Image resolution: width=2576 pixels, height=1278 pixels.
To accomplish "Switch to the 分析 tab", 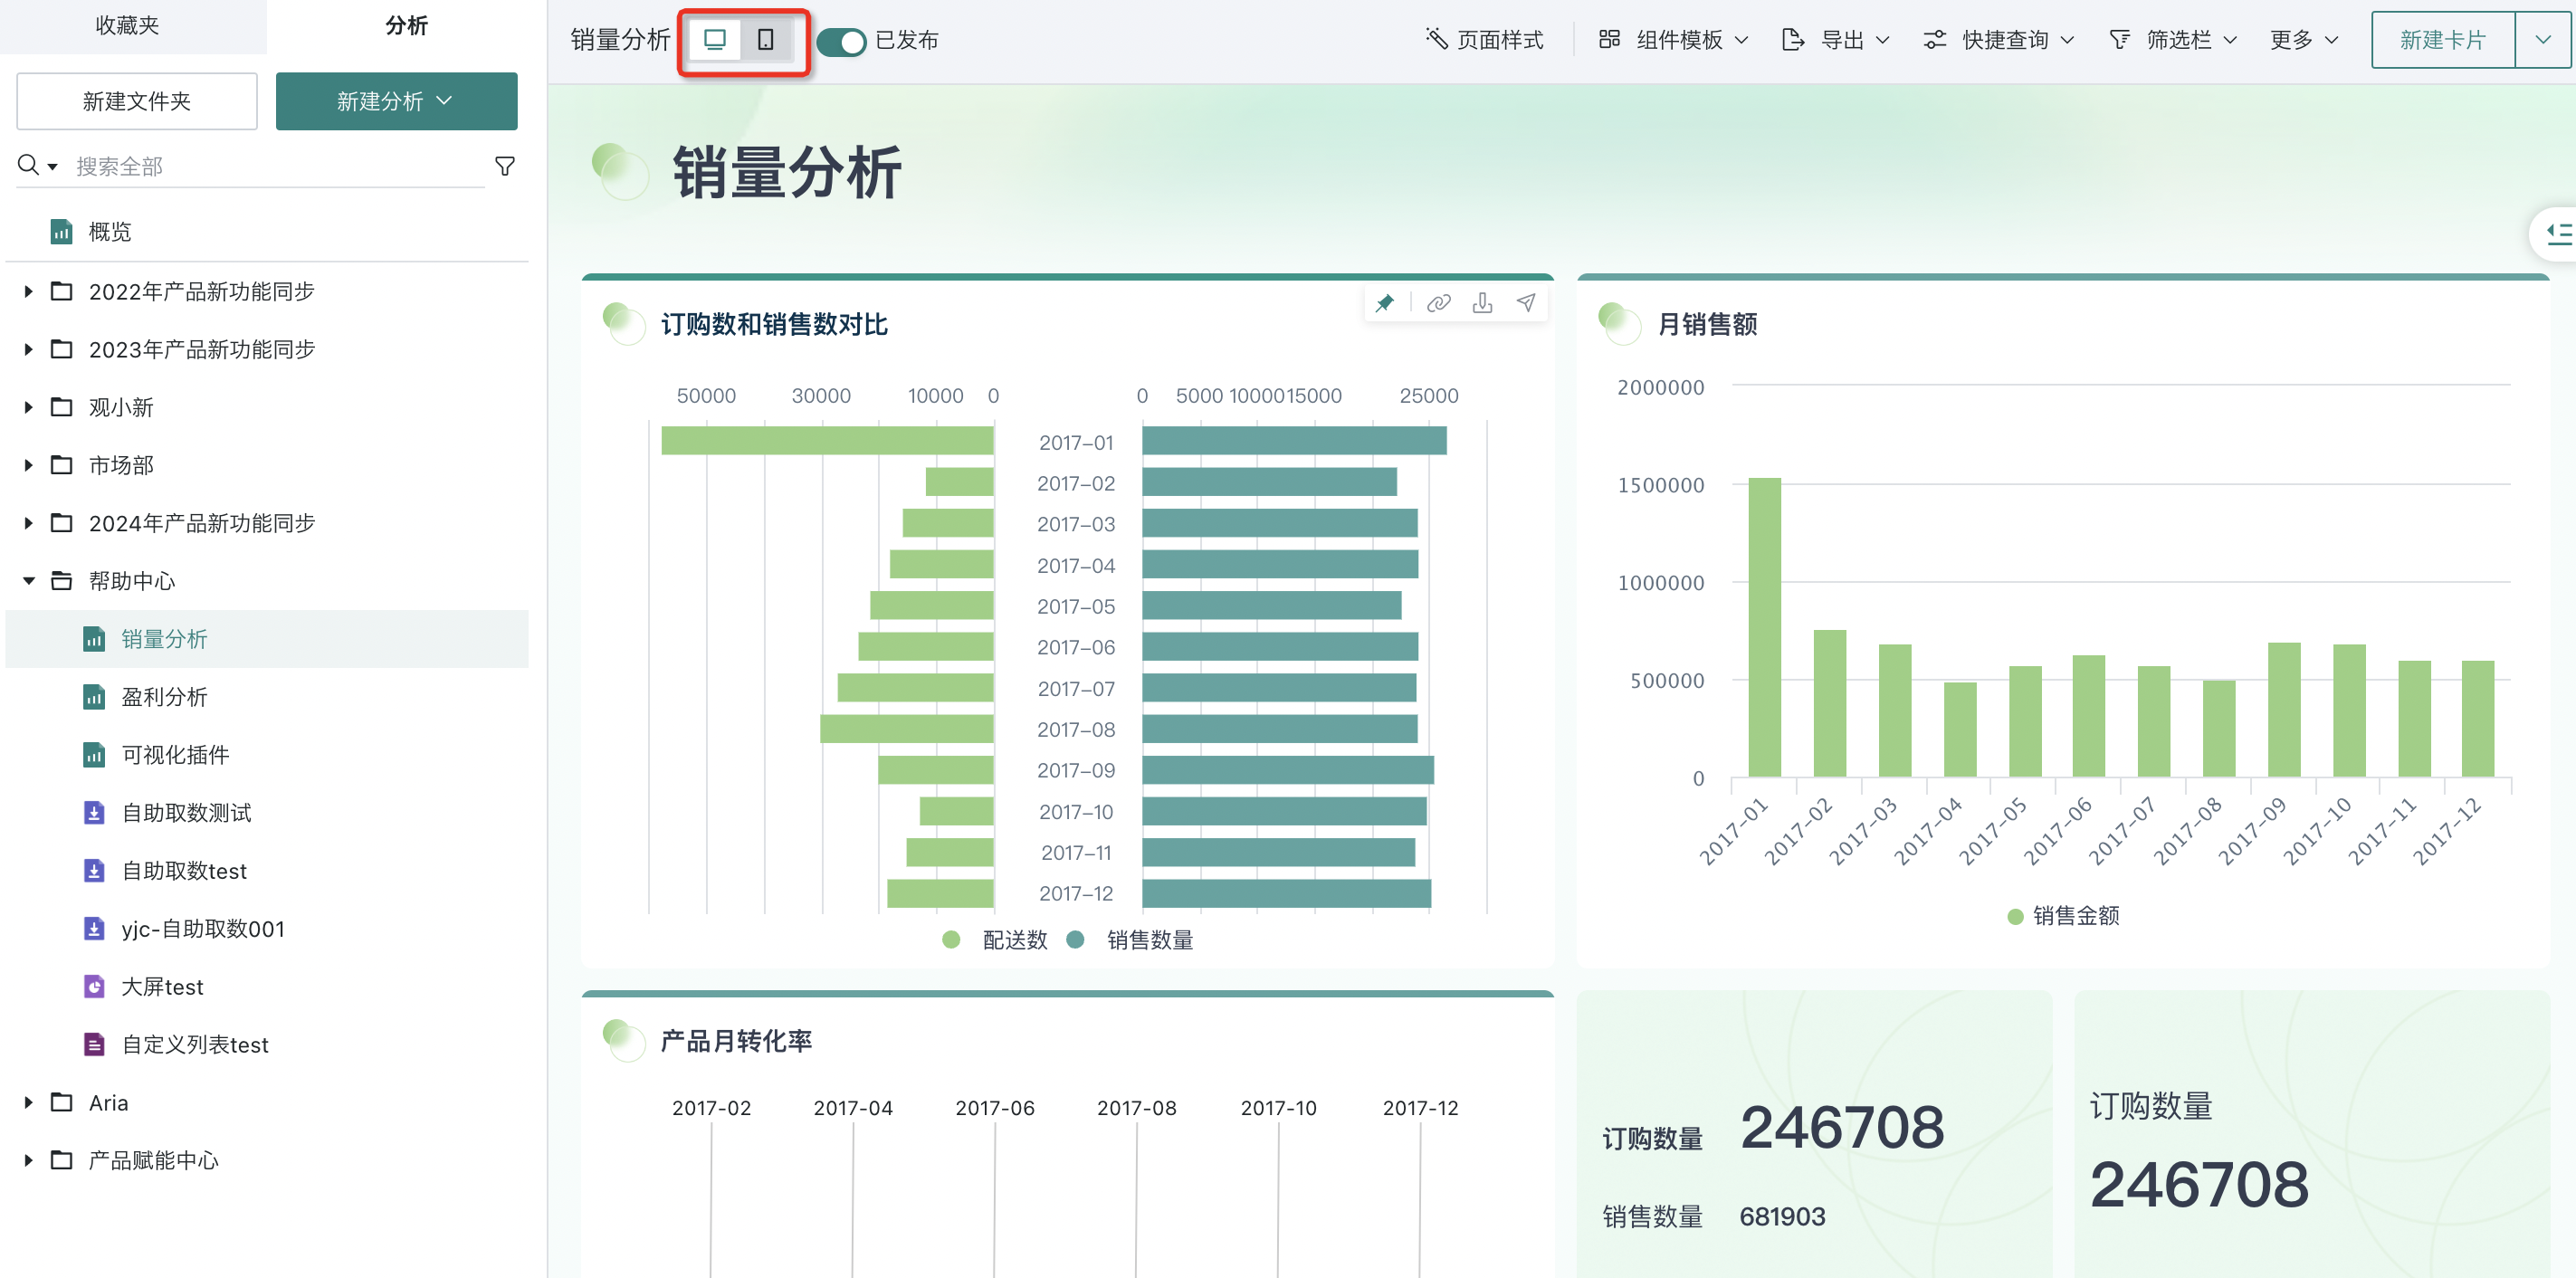I will tap(406, 25).
